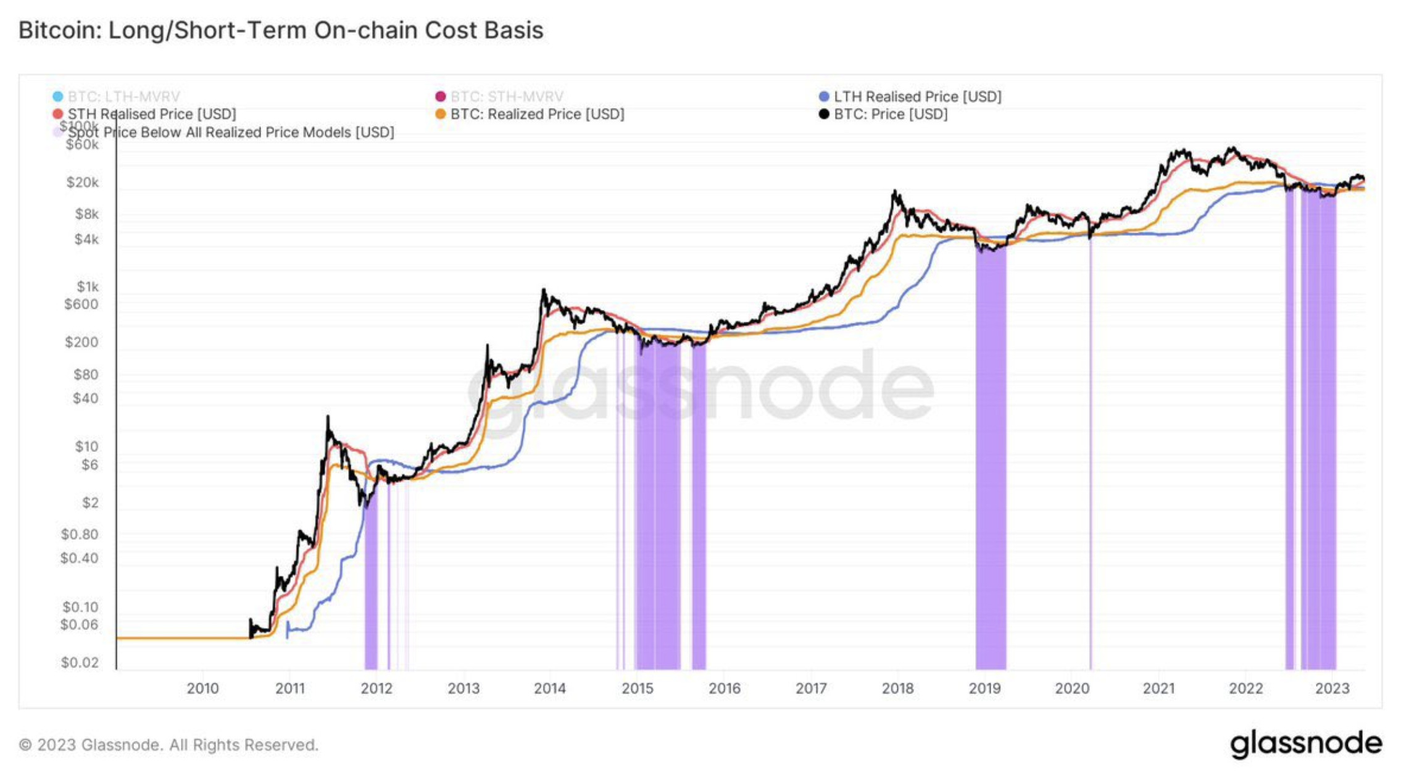Screen dimensions: 1401x773
Task: Click the red STH Realised Price dot
Action: tap(58, 114)
